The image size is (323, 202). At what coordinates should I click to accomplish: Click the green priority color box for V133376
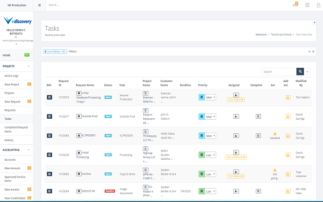202,155
